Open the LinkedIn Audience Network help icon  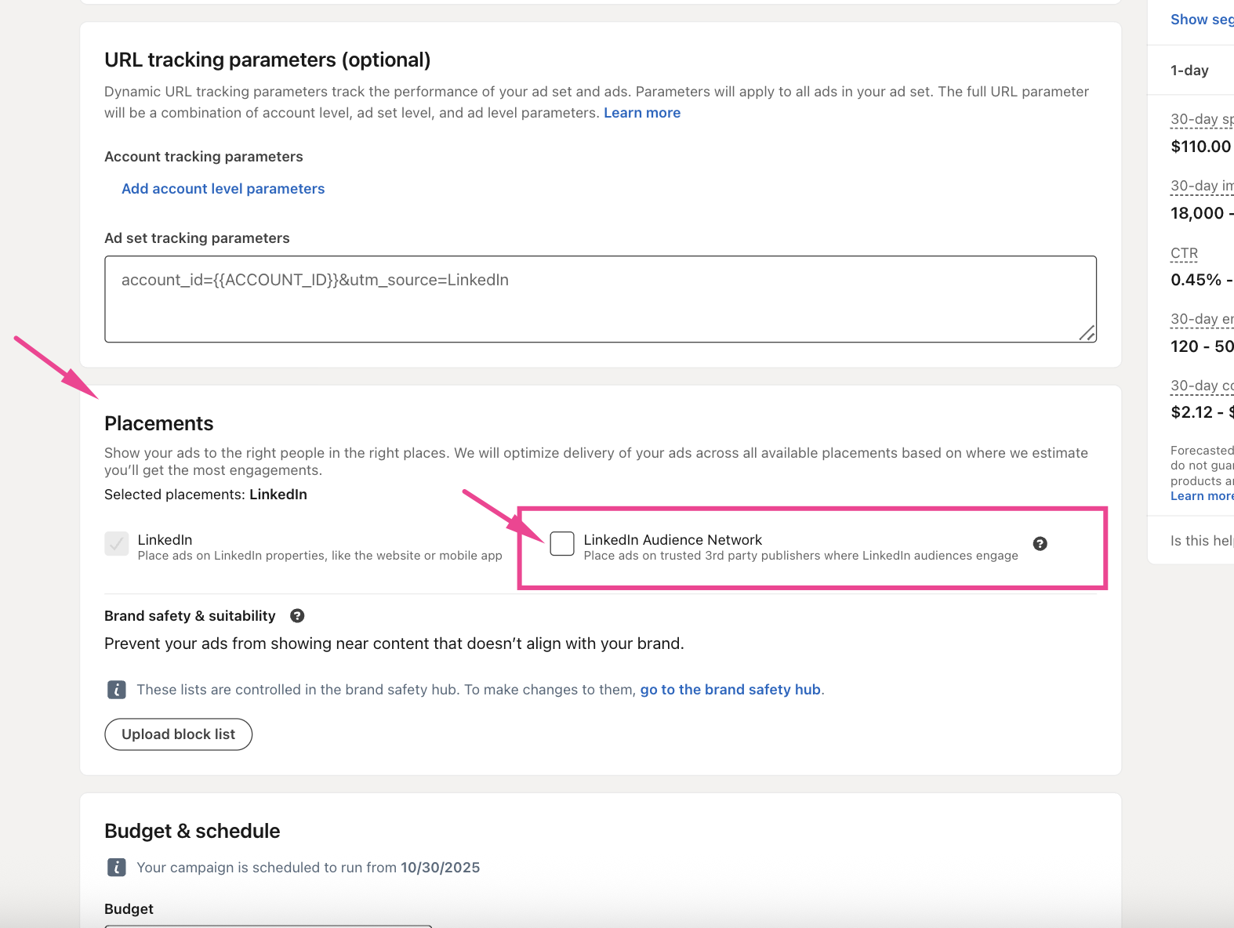coord(1040,544)
